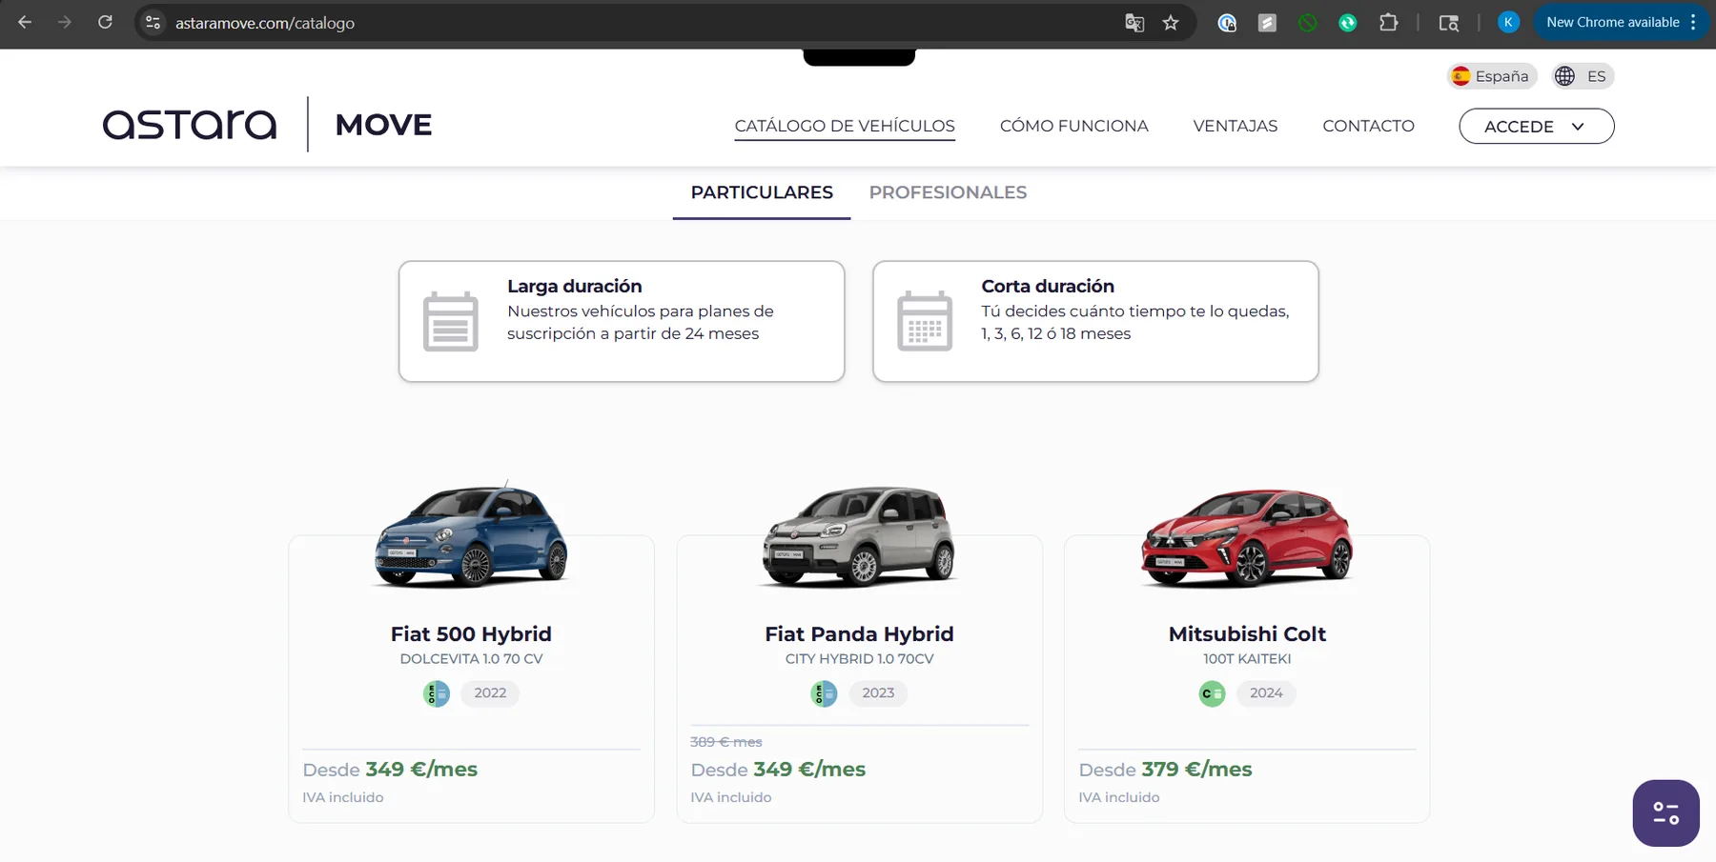Screen dimensions: 1716x862
Task: Select the Particulares tab
Action: point(762,192)
